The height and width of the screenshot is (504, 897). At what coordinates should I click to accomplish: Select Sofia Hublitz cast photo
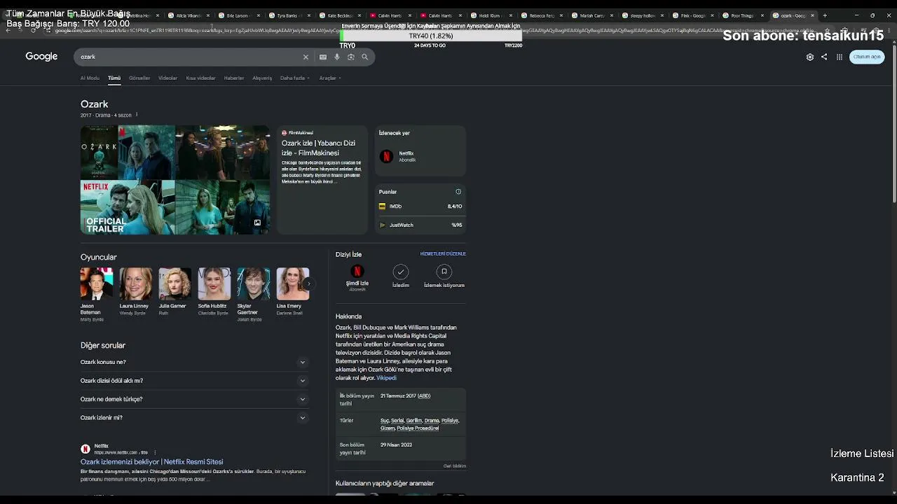coord(214,283)
